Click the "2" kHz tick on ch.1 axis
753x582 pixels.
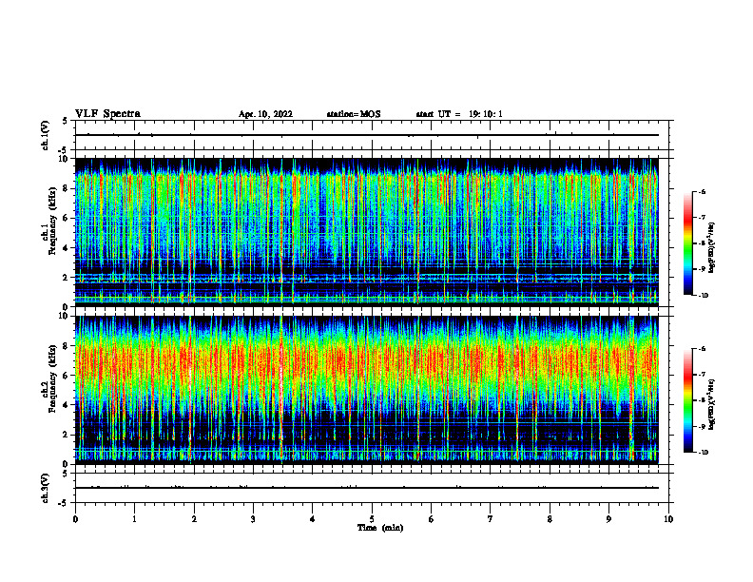67,277
